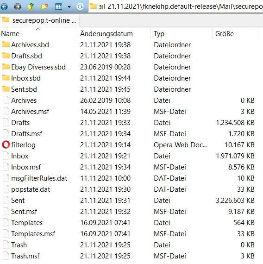Sort by the Änderungsdatum column header
This screenshot has width=263, height=264.
[114, 34]
